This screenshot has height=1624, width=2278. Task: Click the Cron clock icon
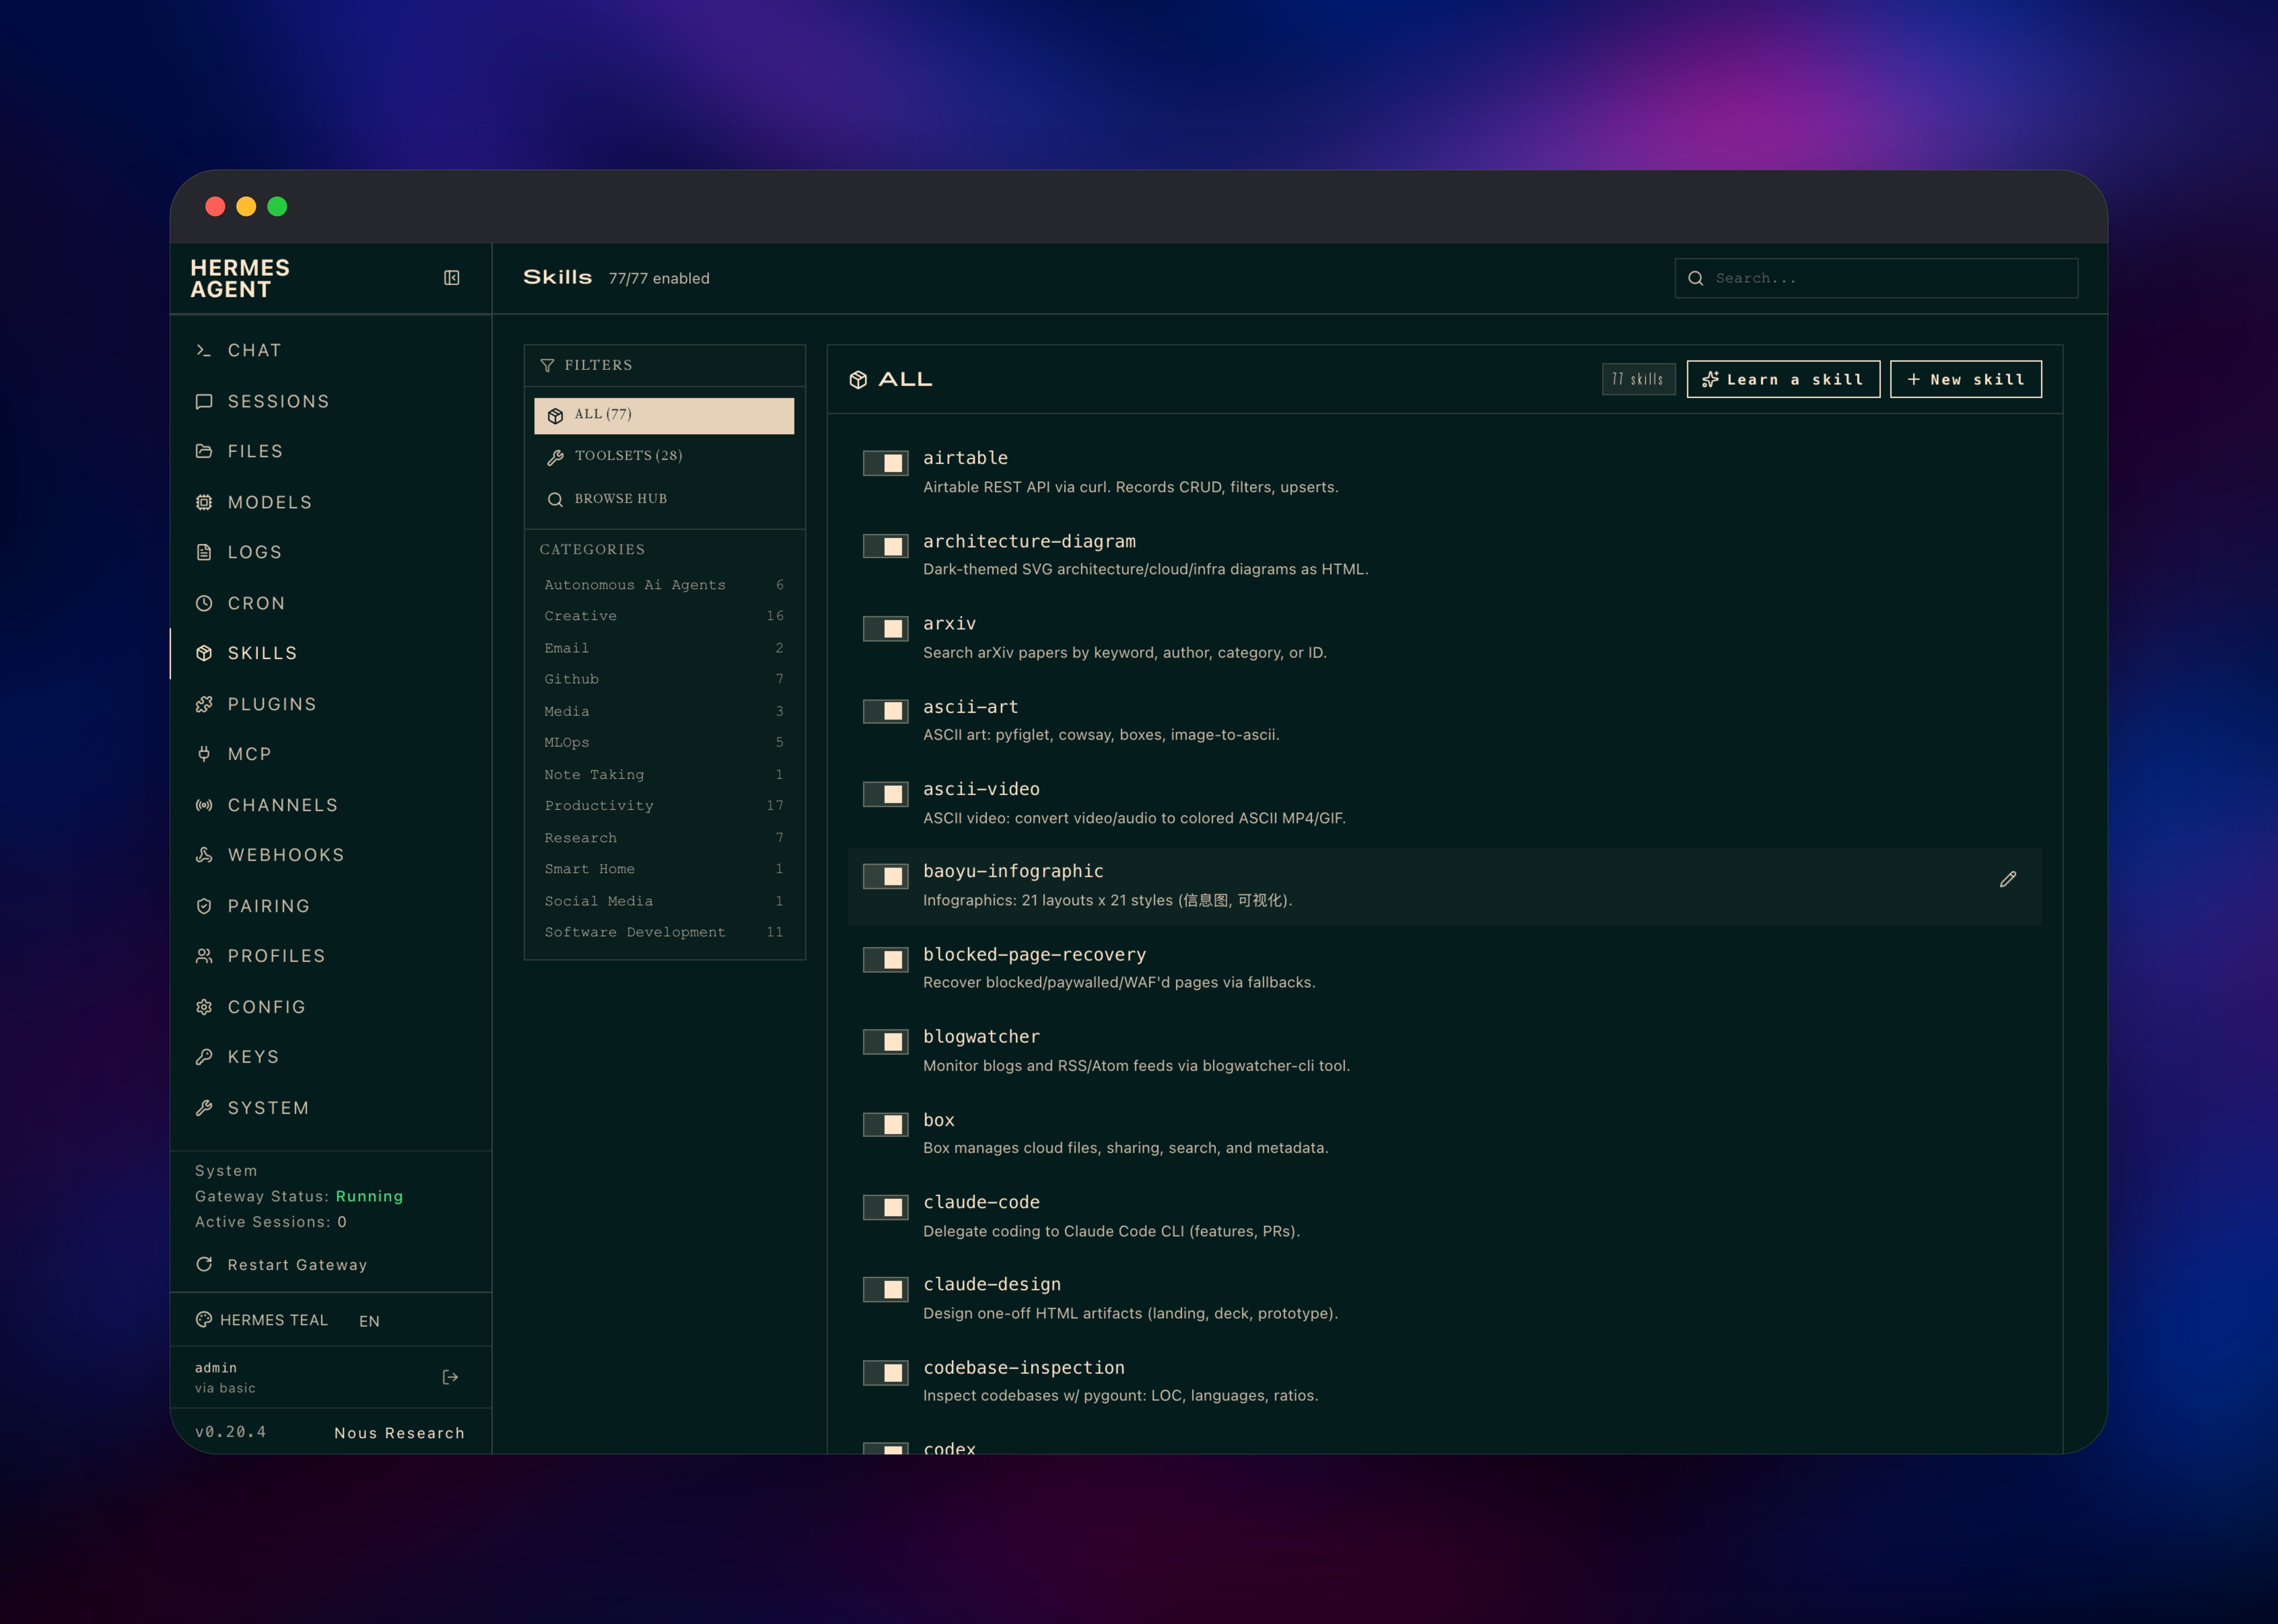[x=204, y=603]
